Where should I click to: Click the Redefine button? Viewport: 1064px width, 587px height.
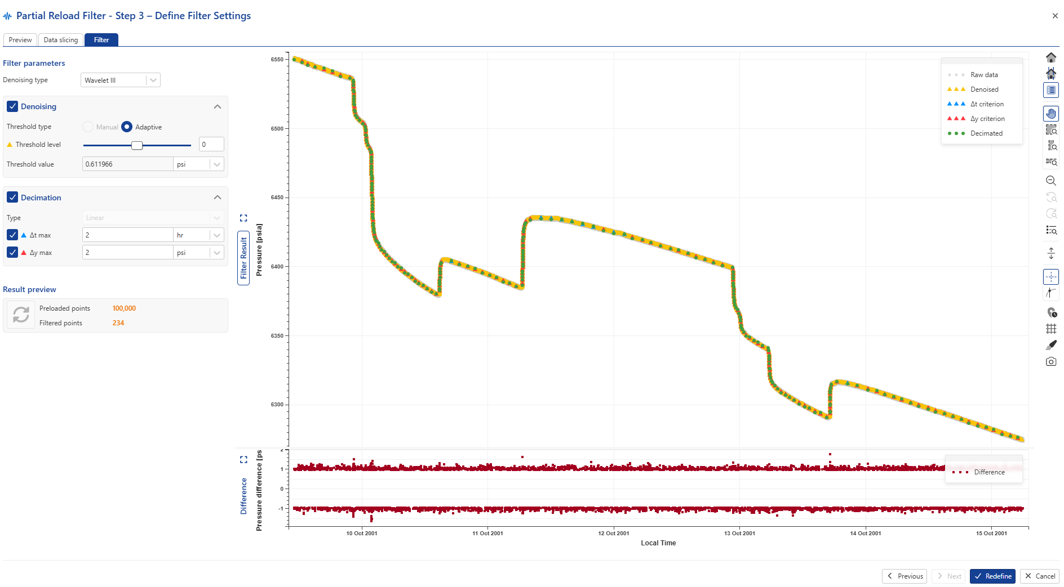click(x=992, y=576)
